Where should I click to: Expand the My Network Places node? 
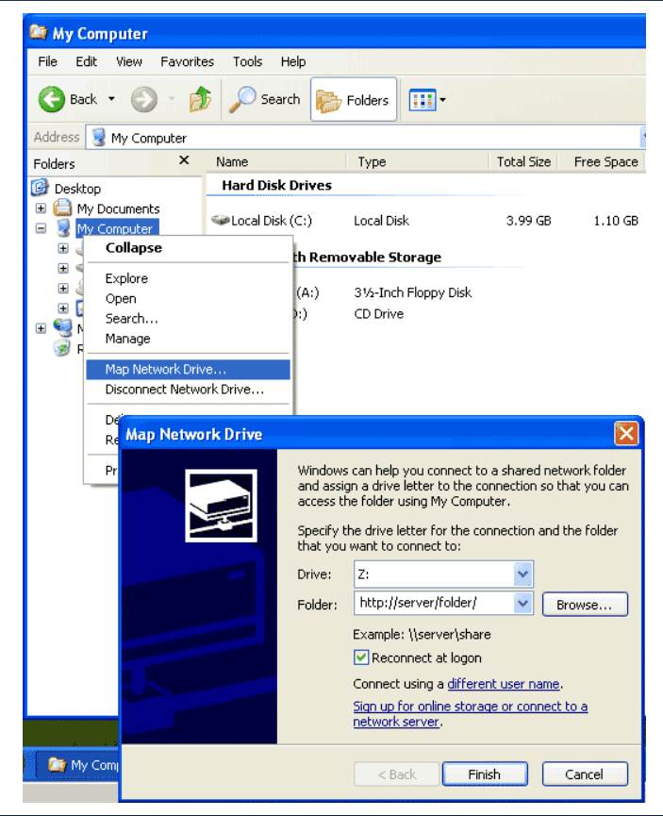click(x=41, y=328)
